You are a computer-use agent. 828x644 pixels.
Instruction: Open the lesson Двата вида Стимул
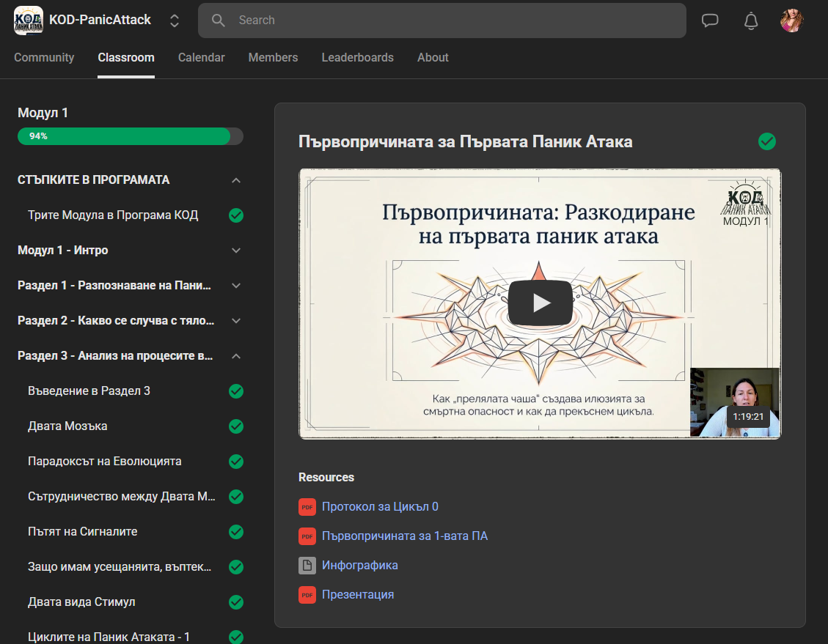82,602
